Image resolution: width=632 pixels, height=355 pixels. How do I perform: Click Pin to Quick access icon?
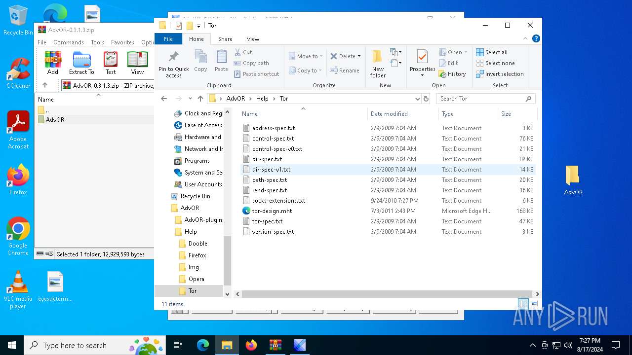[x=173, y=64]
